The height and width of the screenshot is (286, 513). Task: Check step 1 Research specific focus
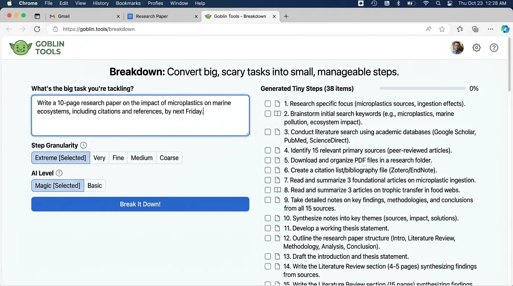[268, 104]
